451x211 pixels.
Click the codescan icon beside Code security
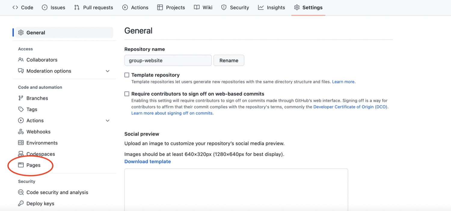coord(21,192)
